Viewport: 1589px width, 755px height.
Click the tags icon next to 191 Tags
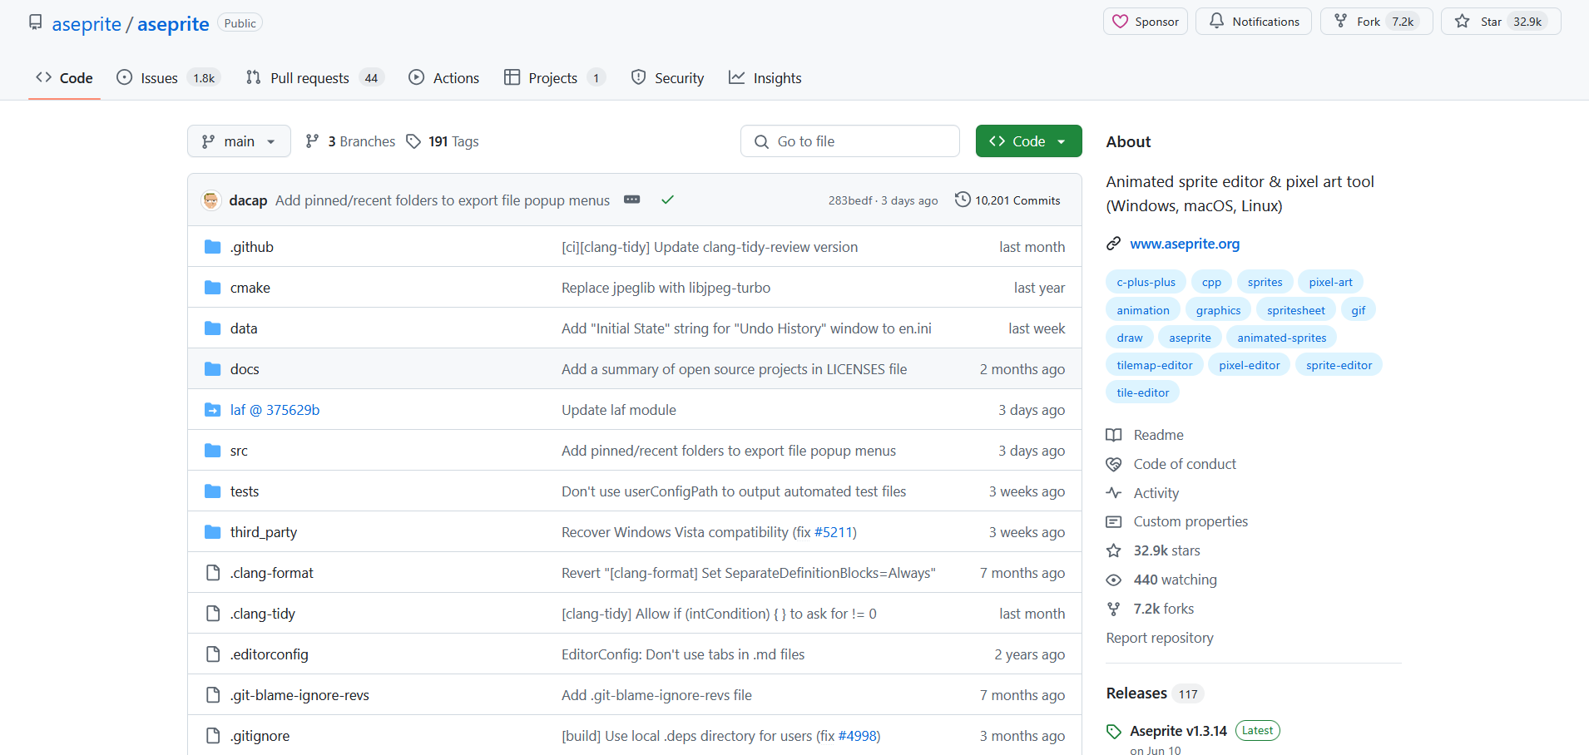tap(413, 141)
